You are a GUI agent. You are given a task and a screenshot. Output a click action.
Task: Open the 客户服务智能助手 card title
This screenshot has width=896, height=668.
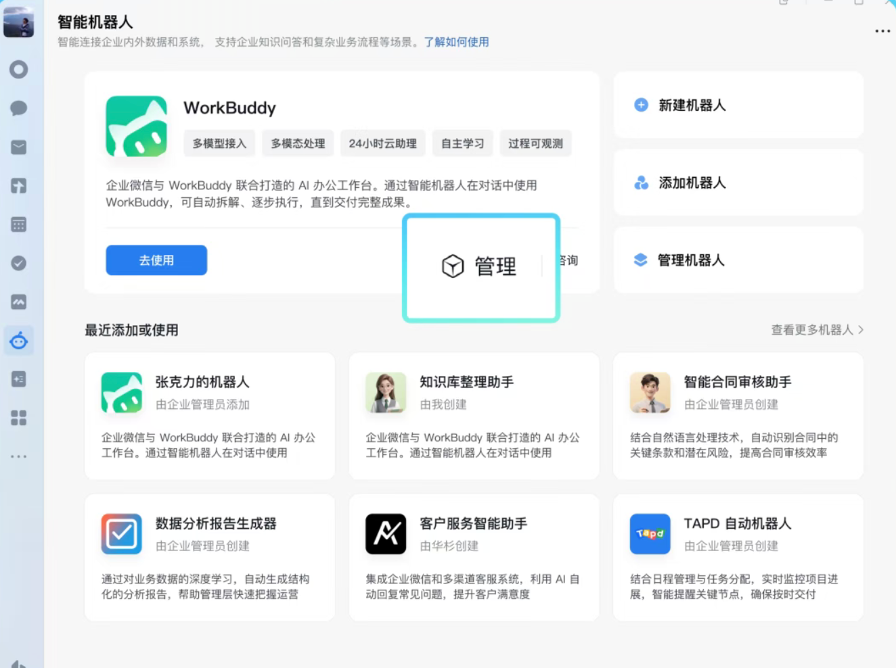tap(474, 523)
